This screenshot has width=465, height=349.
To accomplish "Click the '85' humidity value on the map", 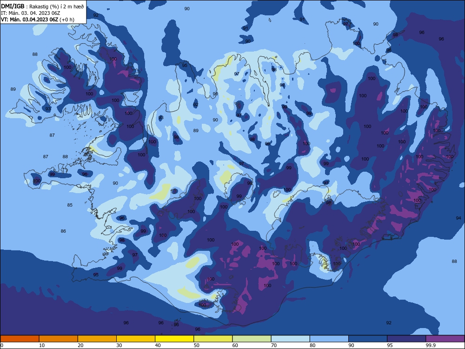I will point(70,205).
